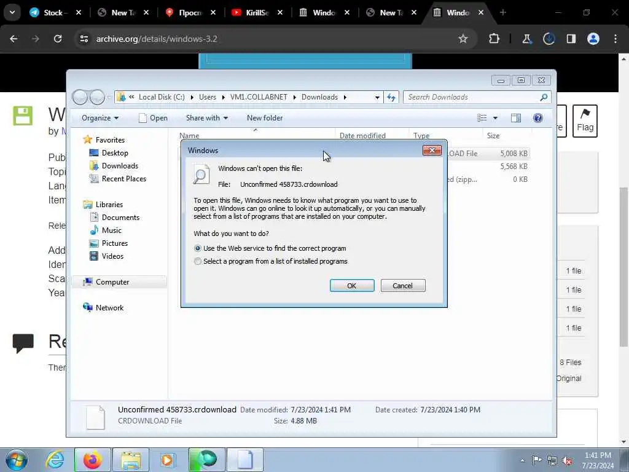Sort by Date modified column header
This screenshot has width=629, height=472.
tap(362, 136)
